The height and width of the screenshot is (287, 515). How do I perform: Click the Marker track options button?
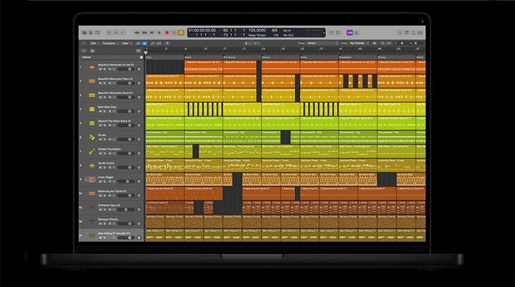tap(141, 57)
